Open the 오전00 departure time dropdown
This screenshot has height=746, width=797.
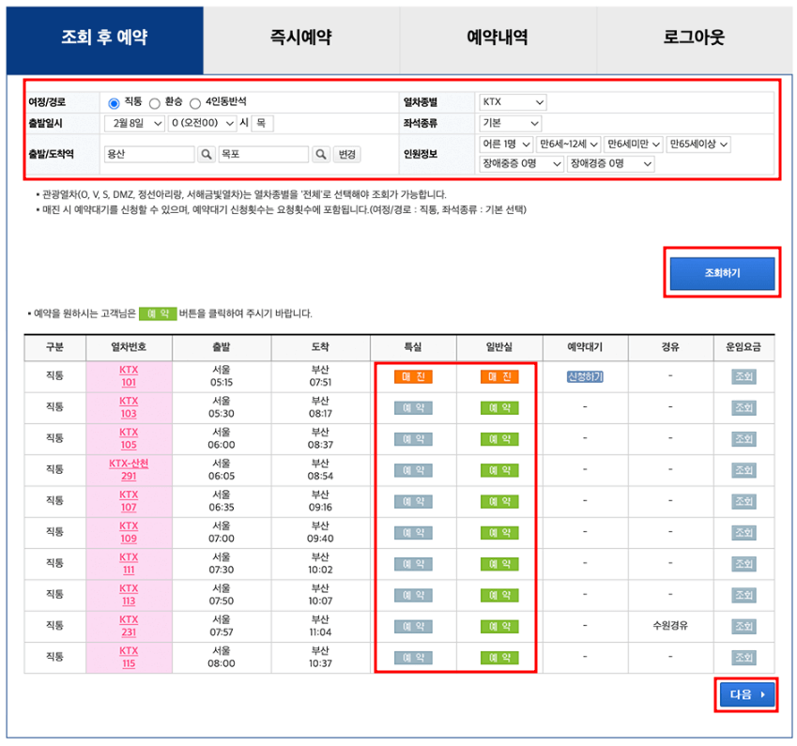pyautogui.click(x=202, y=125)
